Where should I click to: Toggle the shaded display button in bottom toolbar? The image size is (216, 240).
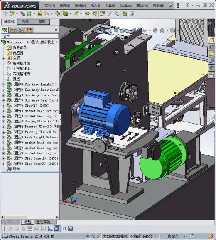[x=57, y=229]
